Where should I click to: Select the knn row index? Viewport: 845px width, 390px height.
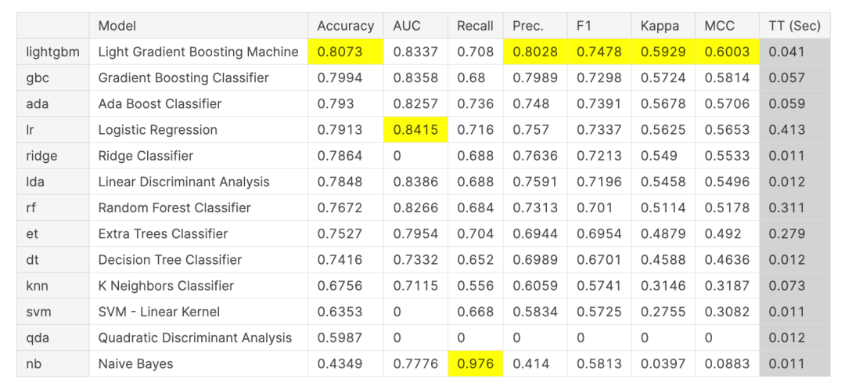37,286
